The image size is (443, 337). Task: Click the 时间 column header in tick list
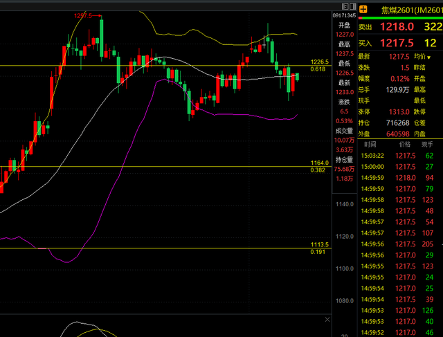[370, 145]
